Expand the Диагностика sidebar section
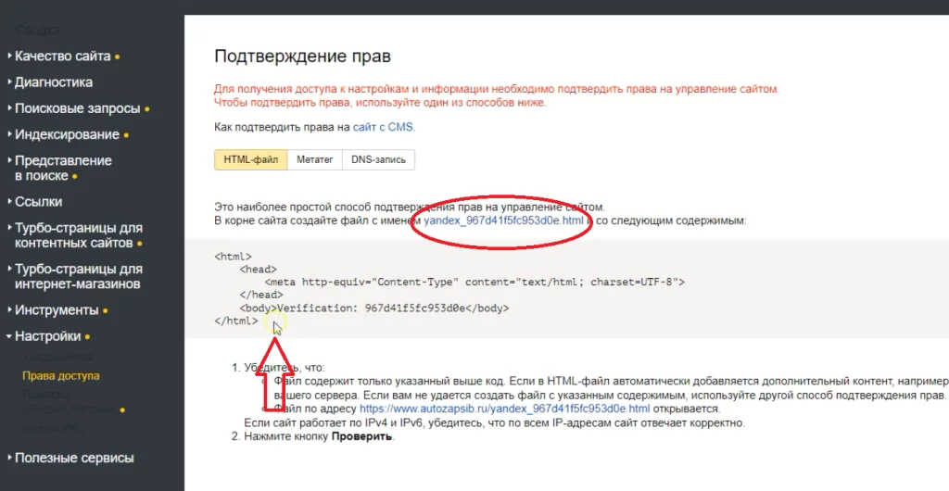This screenshot has height=491, width=949. 50,82
